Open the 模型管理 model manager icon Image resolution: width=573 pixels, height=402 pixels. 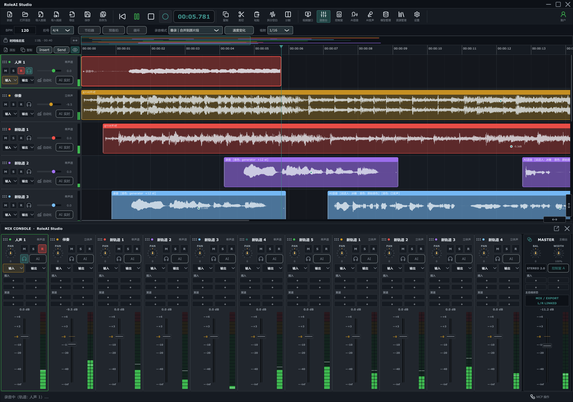click(386, 16)
